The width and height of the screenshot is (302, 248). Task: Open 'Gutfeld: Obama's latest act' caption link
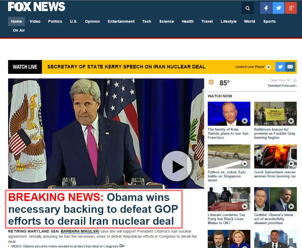point(274,219)
